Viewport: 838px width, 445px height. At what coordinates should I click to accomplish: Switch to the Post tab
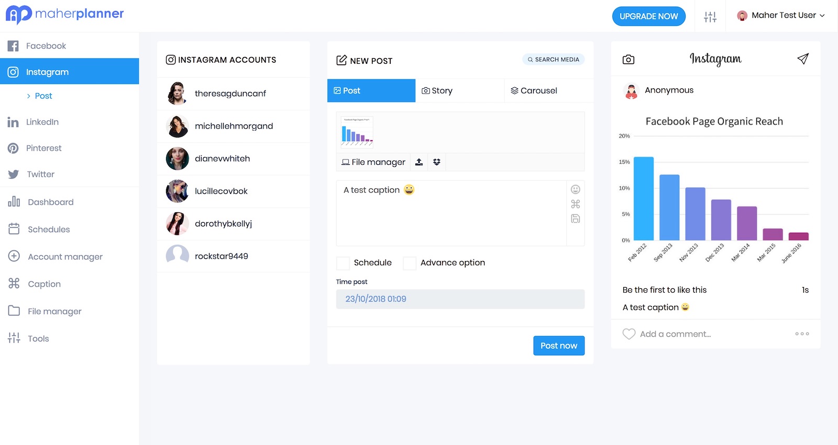(x=371, y=90)
